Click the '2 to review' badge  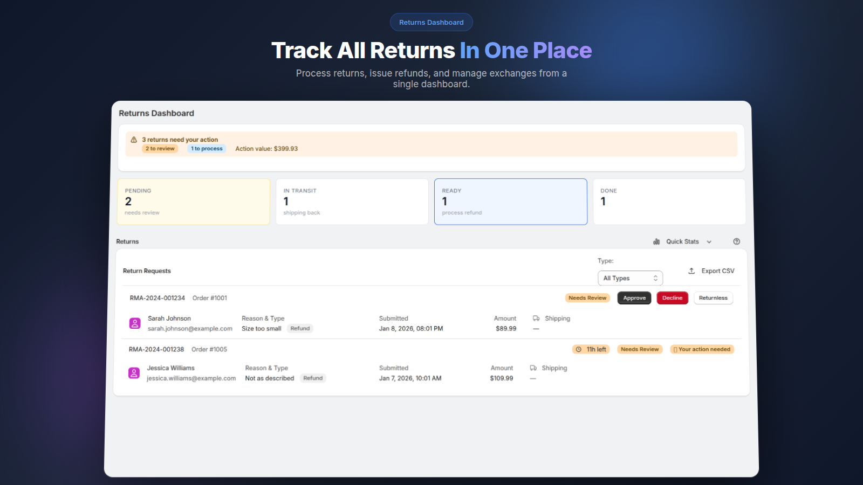[x=159, y=148]
